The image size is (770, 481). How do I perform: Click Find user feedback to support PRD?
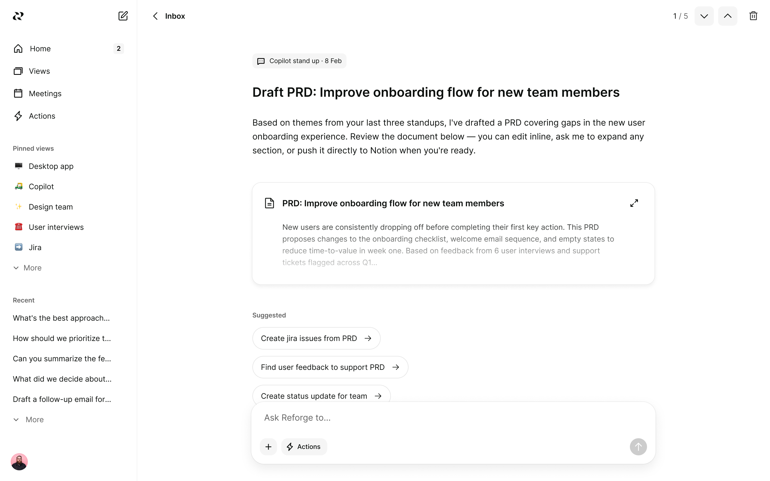pos(330,367)
